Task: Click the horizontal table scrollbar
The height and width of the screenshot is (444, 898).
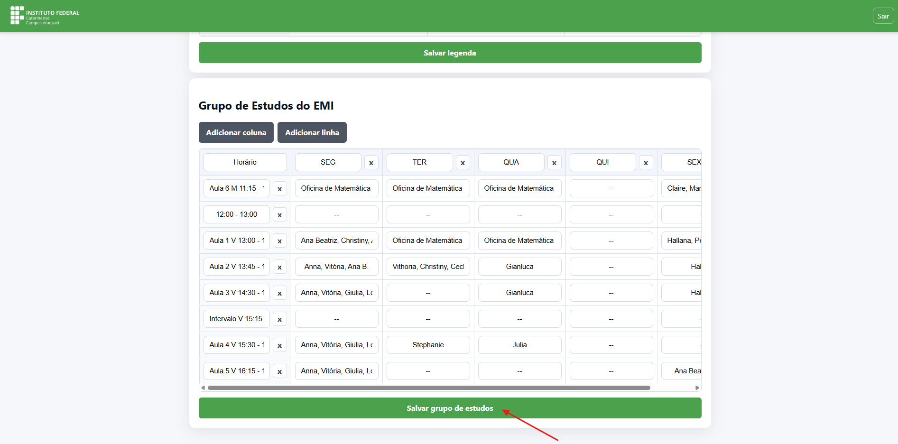Action: click(x=429, y=388)
